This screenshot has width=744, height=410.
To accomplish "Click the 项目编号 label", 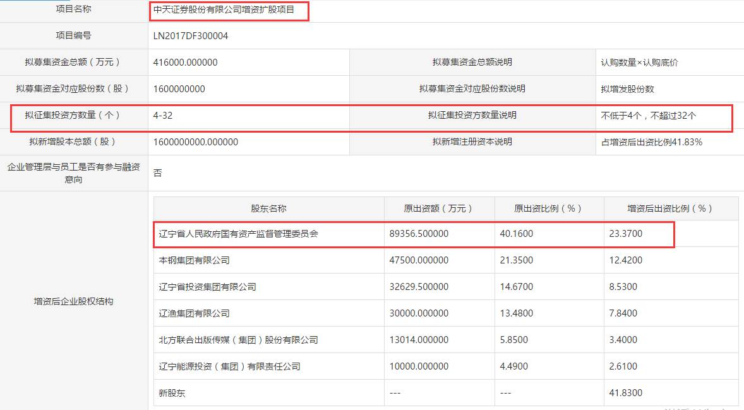I will tap(73, 35).
